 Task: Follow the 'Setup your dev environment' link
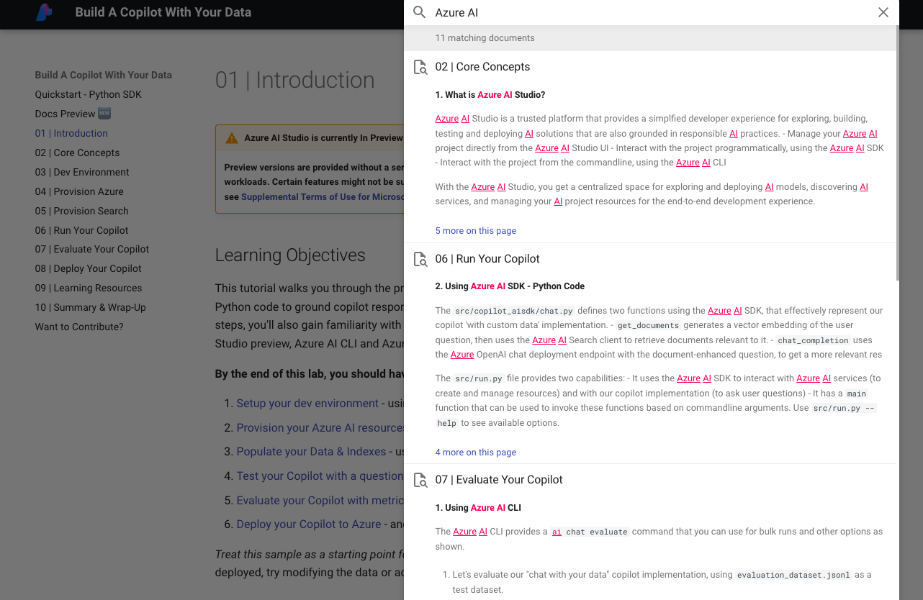[307, 404]
